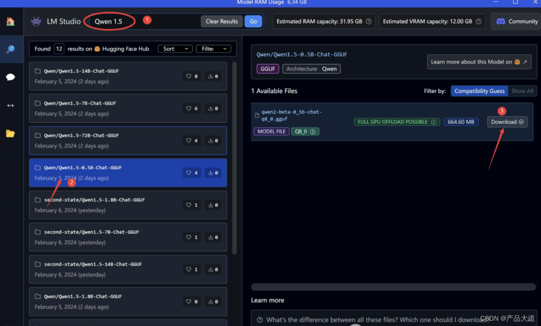Click the FULL GPU OFFLOAD POSSIBLE badge
This screenshot has height=326, width=541.
[x=397, y=122]
